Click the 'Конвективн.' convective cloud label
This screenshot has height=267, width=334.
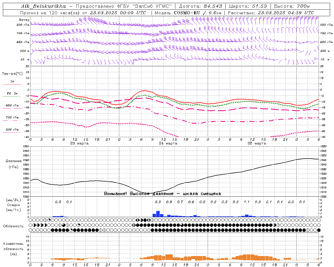(x=13, y=244)
